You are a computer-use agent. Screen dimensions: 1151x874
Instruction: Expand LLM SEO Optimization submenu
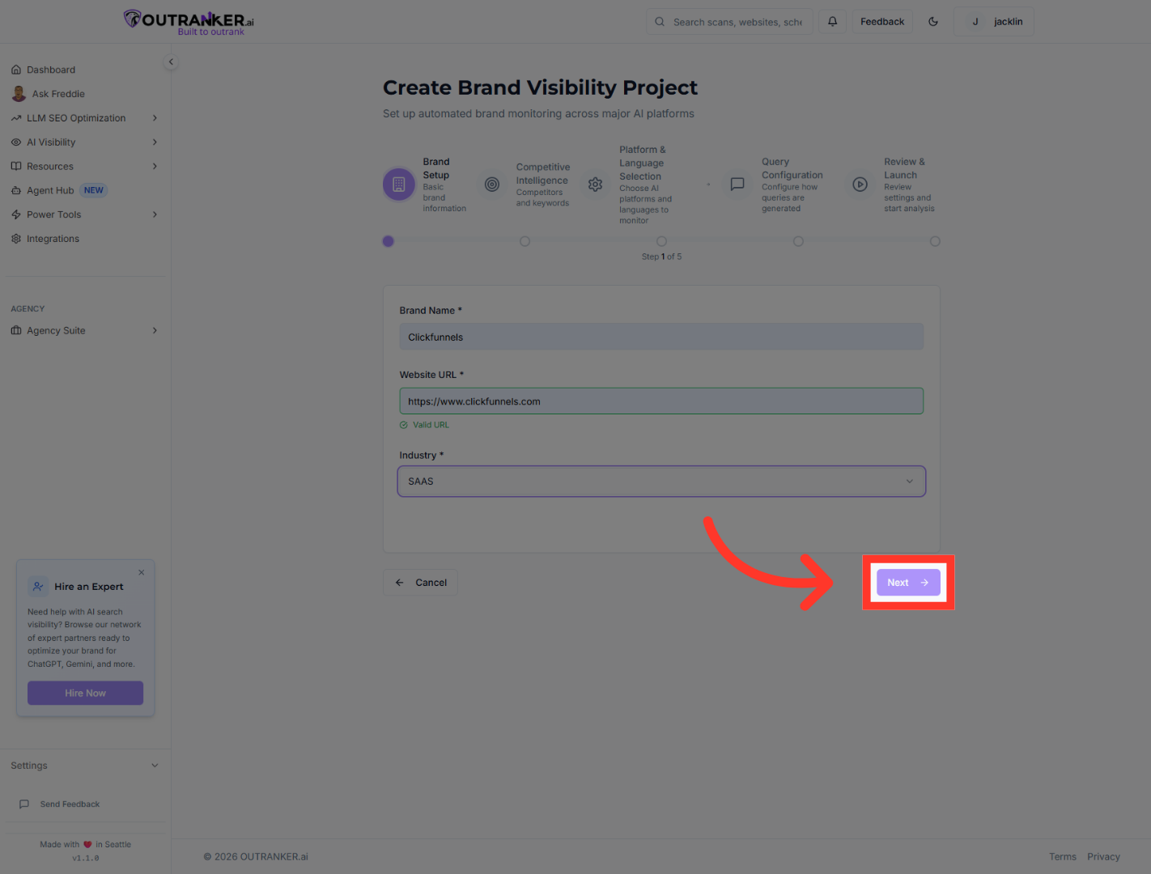click(x=155, y=118)
